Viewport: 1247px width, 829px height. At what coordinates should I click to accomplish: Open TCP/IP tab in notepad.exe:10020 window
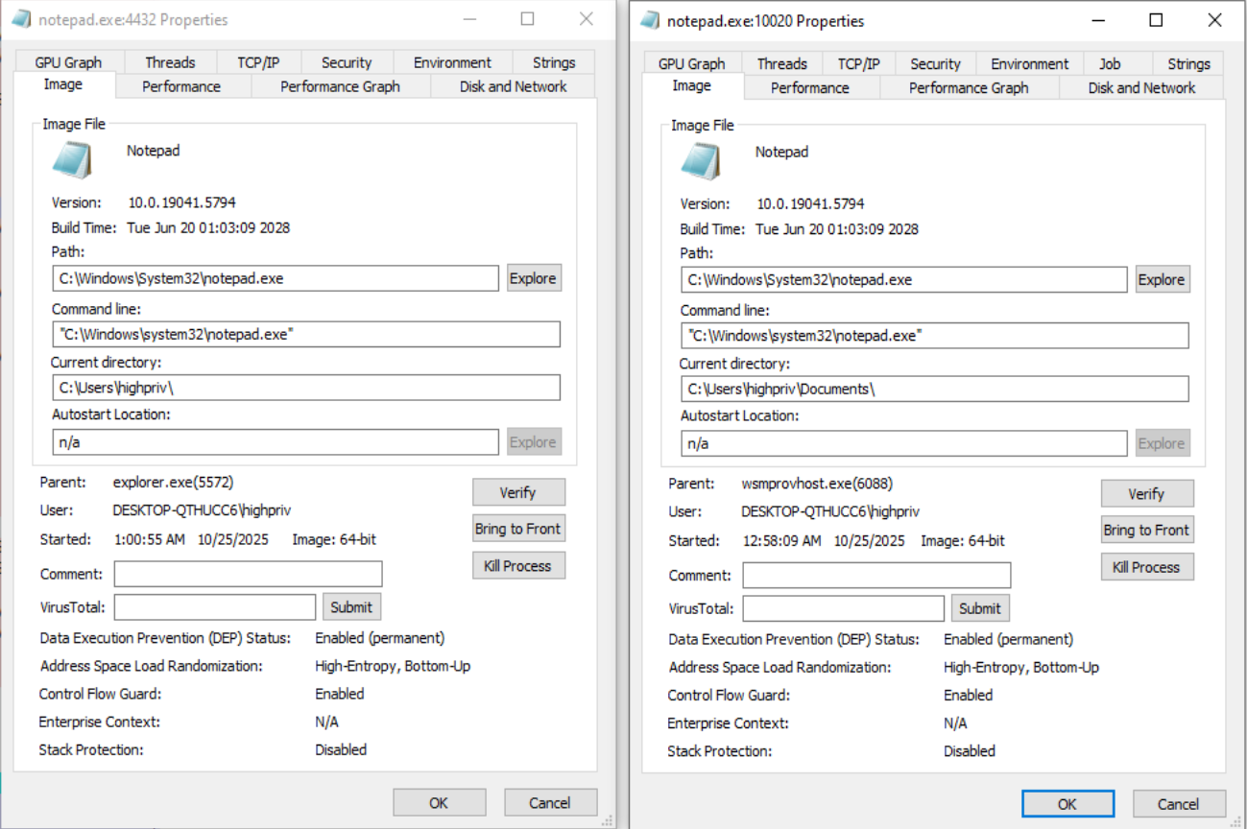pos(858,64)
